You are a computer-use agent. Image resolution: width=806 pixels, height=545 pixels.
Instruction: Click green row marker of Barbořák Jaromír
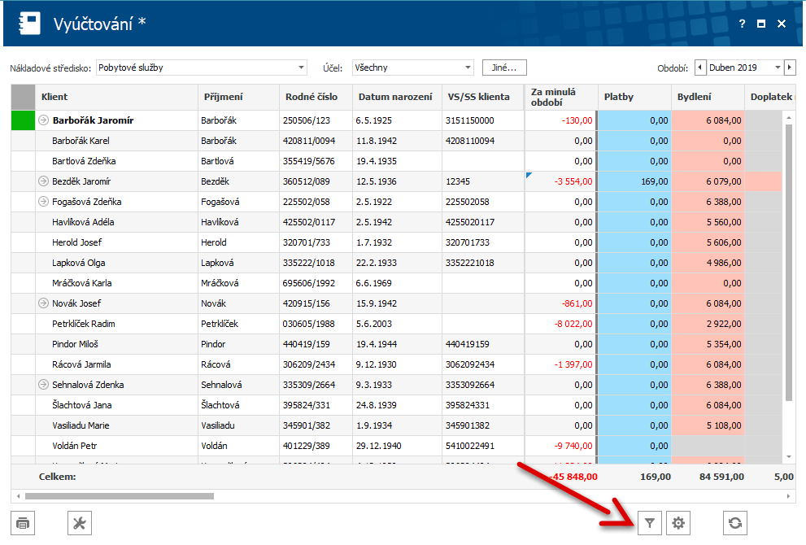23,120
